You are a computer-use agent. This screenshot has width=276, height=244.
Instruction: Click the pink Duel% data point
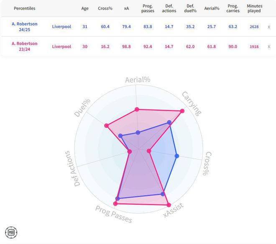coord(106,125)
